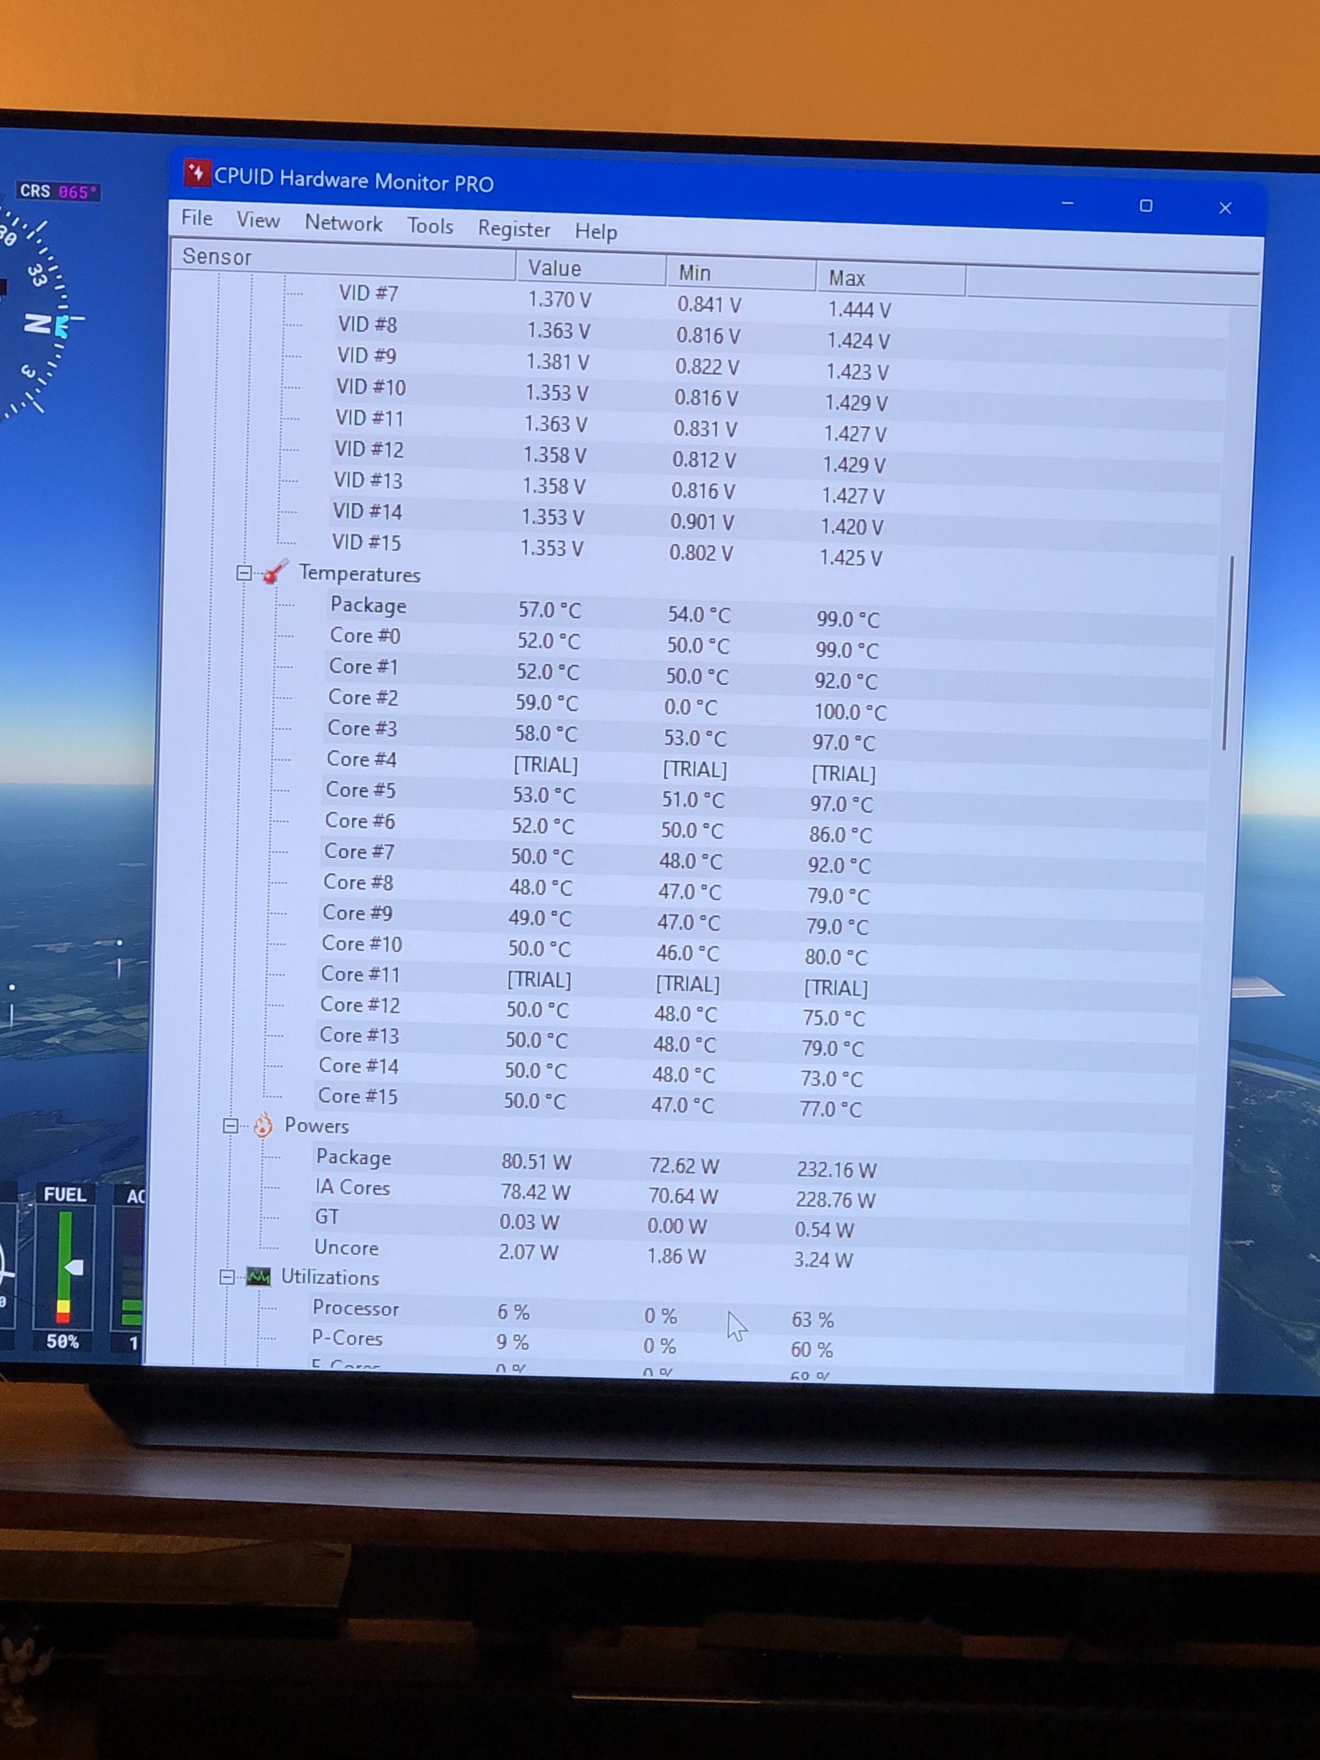Open the Network menu
The height and width of the screenshot is (1760, 1320).
[343, 223]
